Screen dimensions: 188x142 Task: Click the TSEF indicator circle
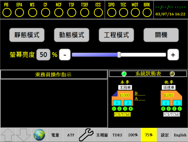pos(85,13)
